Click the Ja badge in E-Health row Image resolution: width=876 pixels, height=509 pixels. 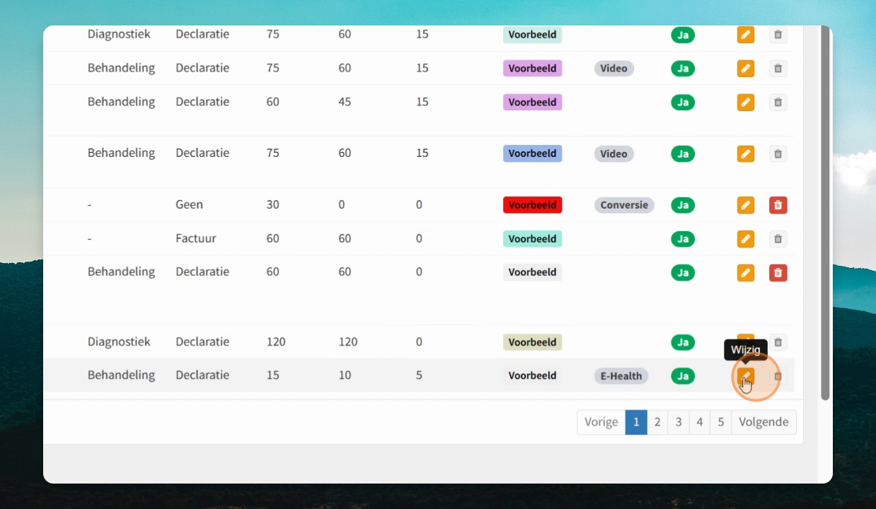[683, 376]
